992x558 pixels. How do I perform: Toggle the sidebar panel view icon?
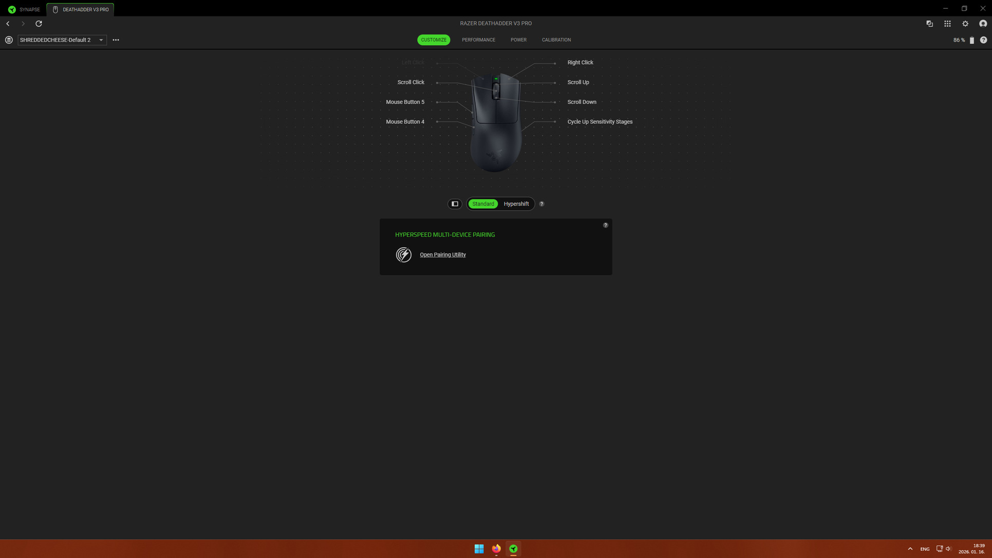(455, 204)
